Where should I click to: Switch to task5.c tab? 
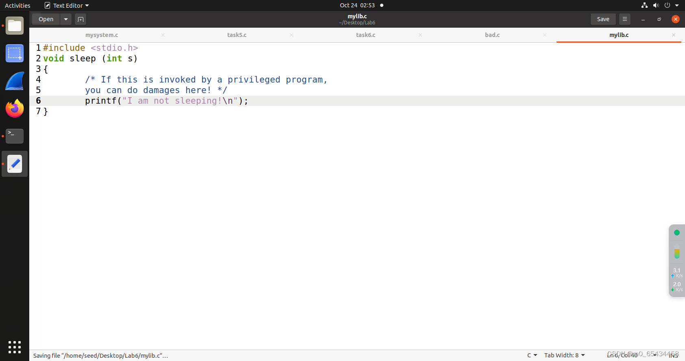point(237,35)
